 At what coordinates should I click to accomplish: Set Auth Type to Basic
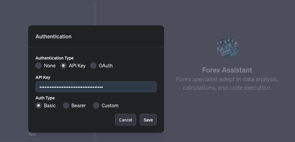(x=39, y=105)
